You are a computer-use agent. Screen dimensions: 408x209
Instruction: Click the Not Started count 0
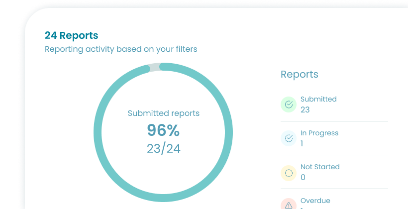[303, 177]
